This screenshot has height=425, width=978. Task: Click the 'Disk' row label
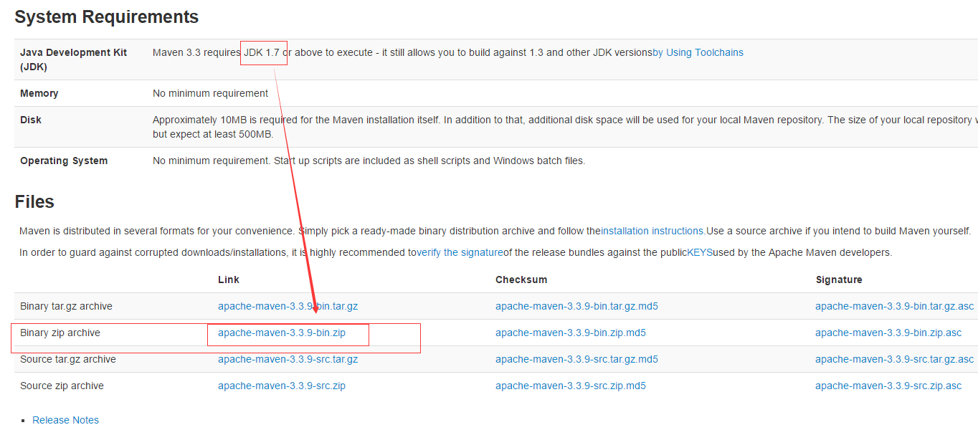pyautogui.click(x=31, y=120)
